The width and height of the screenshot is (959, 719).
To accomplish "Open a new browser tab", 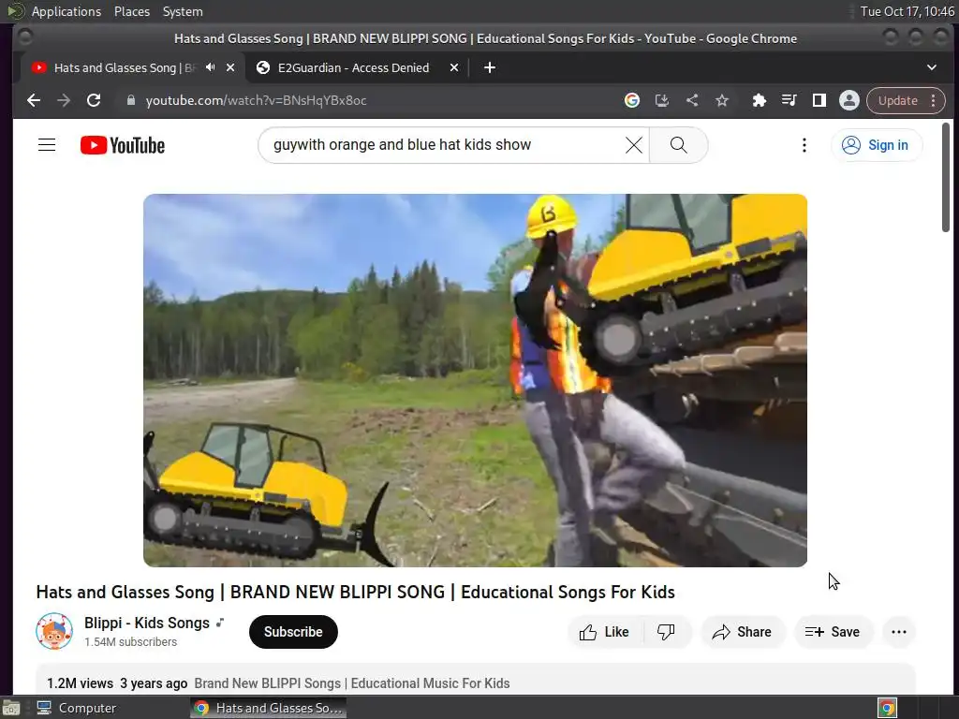I will pyautogui.click(x=489, y=67).
